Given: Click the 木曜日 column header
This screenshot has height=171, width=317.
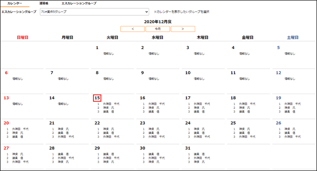Looking at the screenshot, I should 203,38.
